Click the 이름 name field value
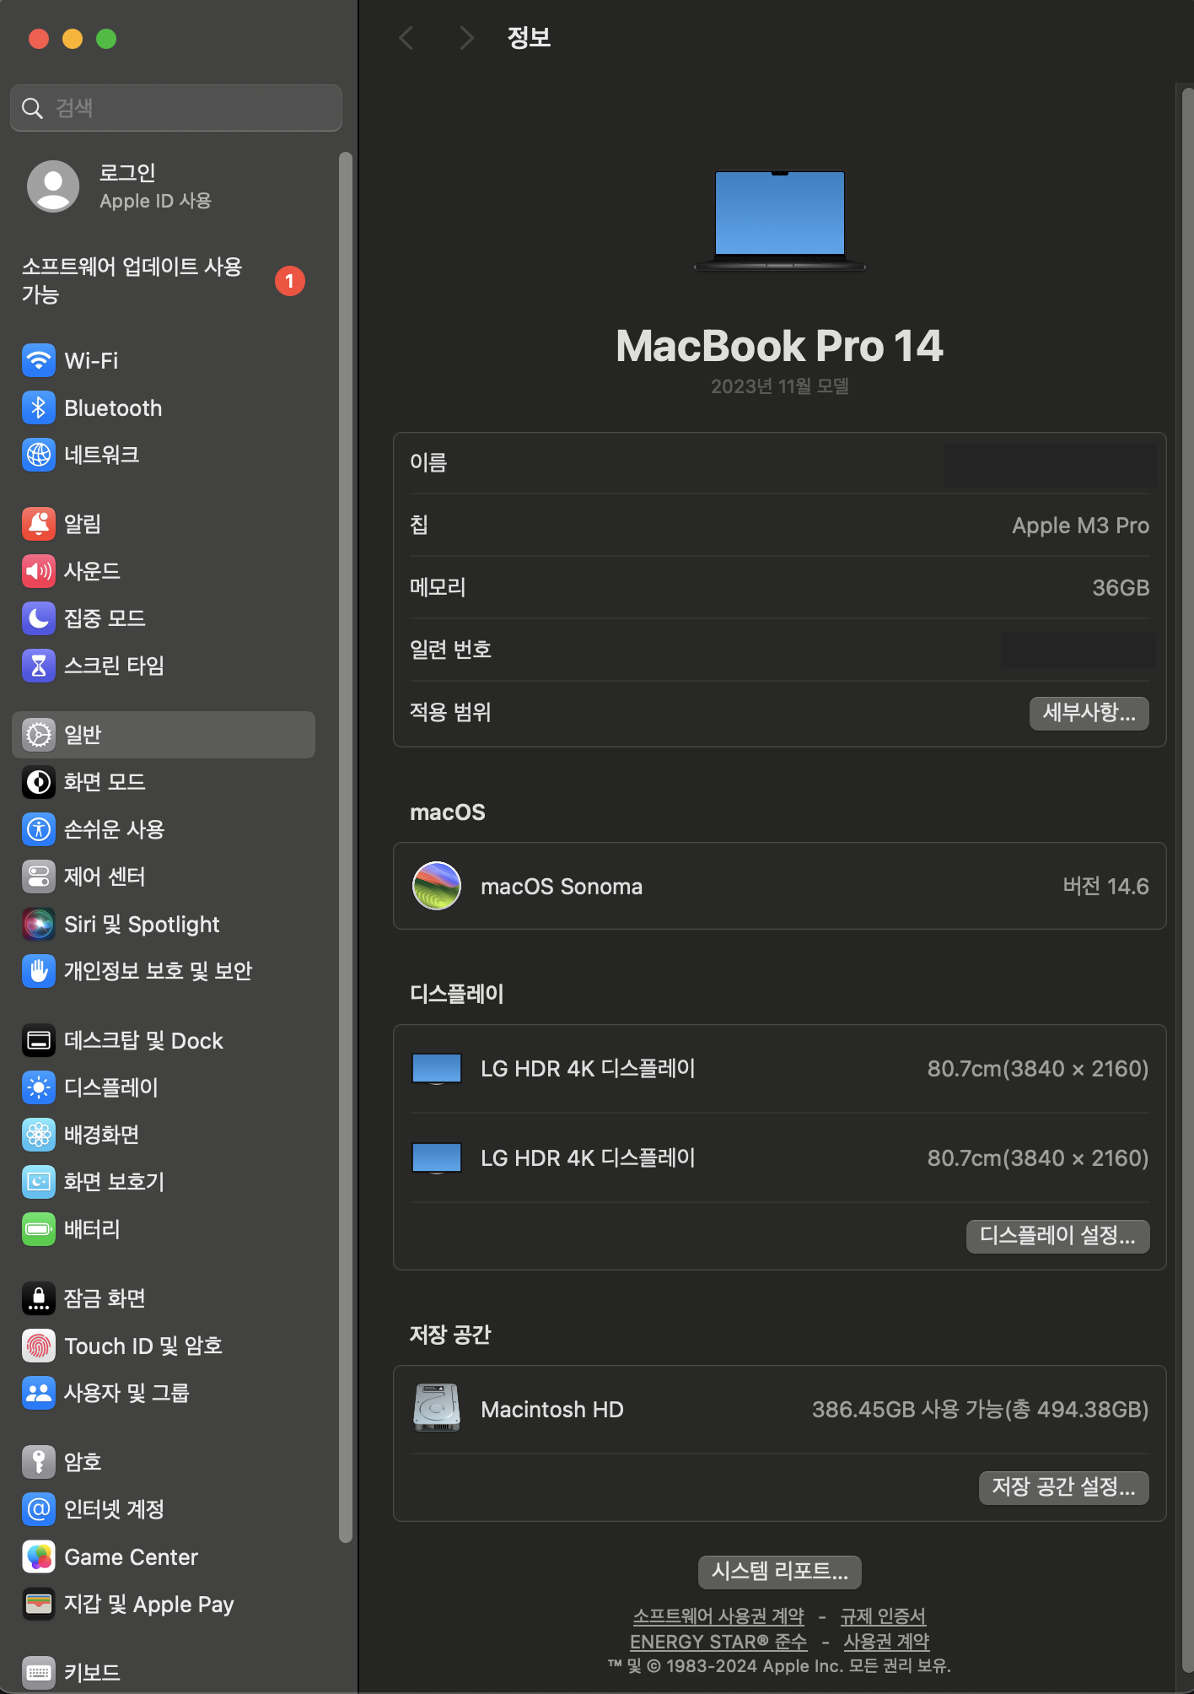 pos(1050,464)
